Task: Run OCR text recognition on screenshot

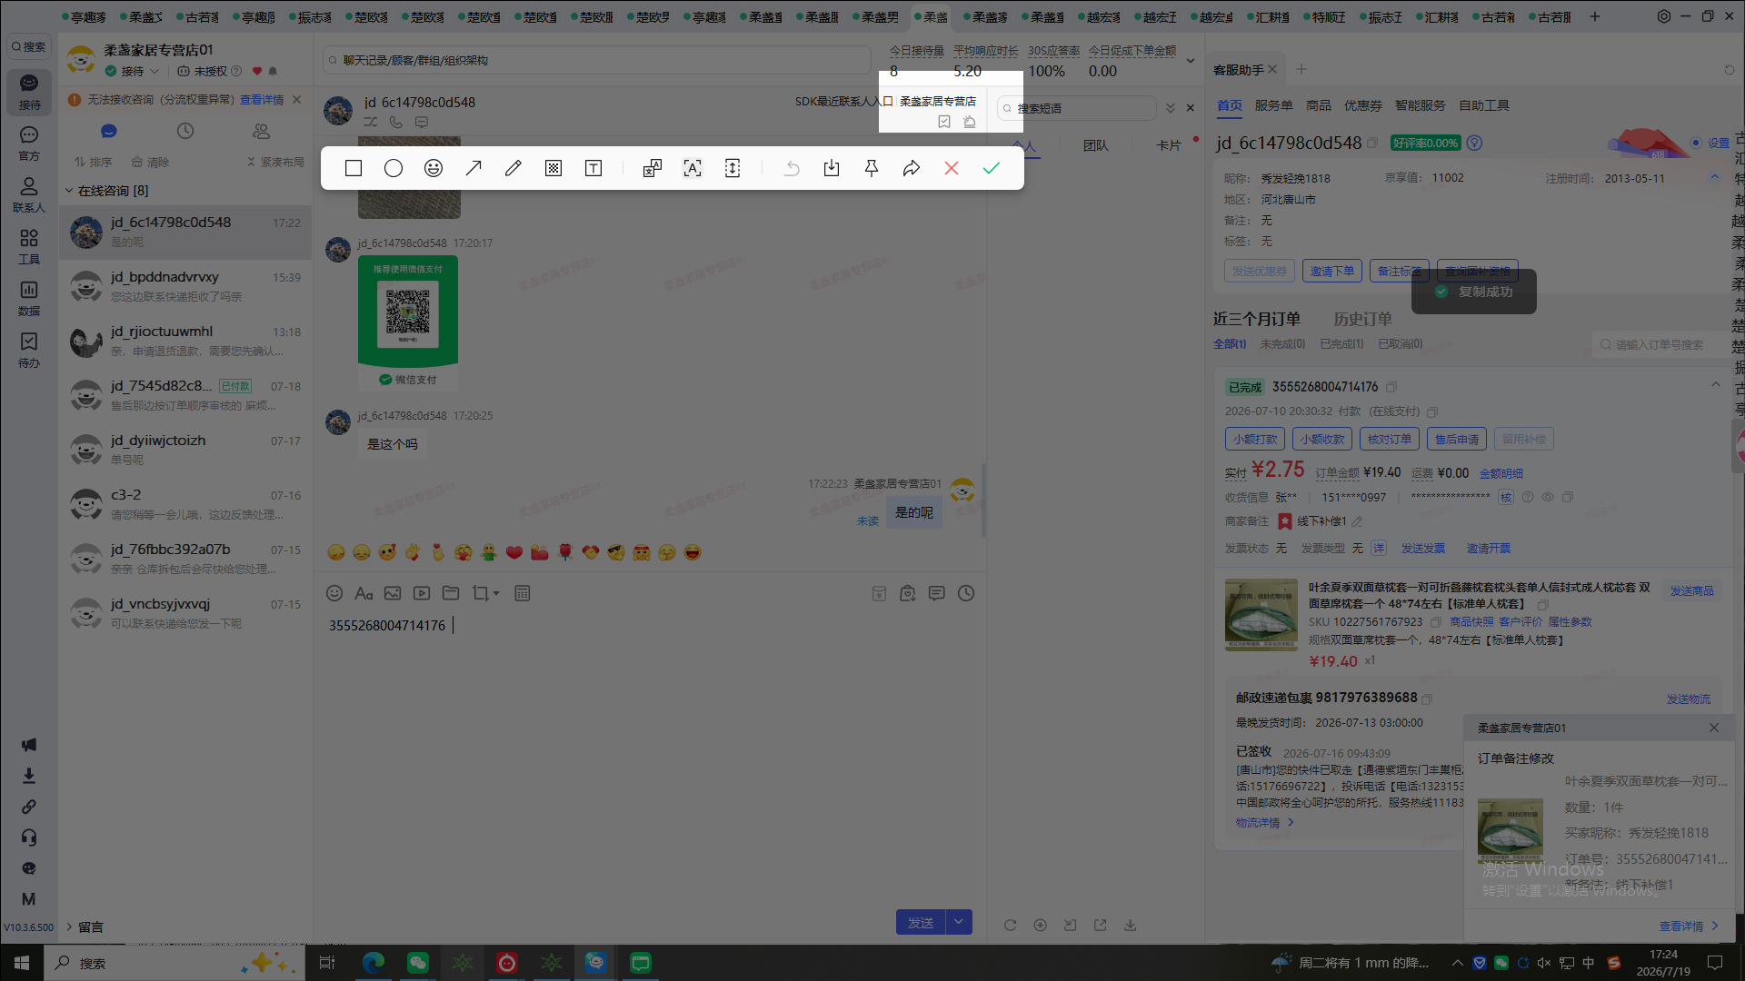Action: (693, 168)
